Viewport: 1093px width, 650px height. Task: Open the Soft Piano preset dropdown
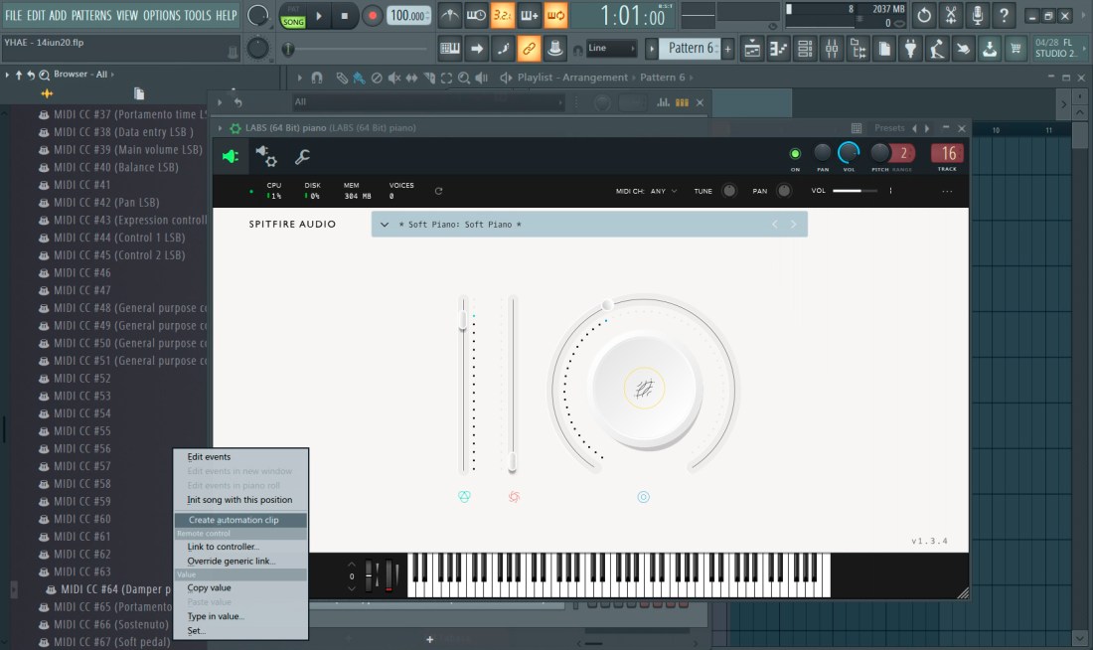coord(385,225)
